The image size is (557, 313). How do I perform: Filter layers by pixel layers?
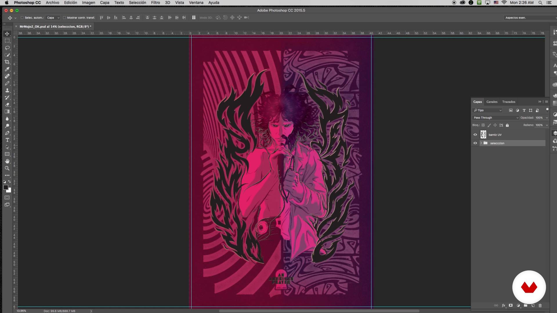coord(511,110)
